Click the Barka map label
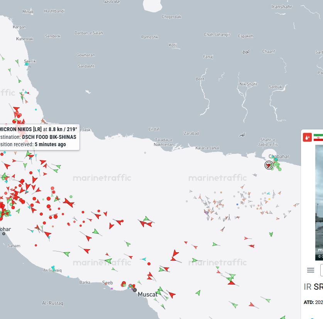This screenshot has height=319, width=323. (85, 283)
